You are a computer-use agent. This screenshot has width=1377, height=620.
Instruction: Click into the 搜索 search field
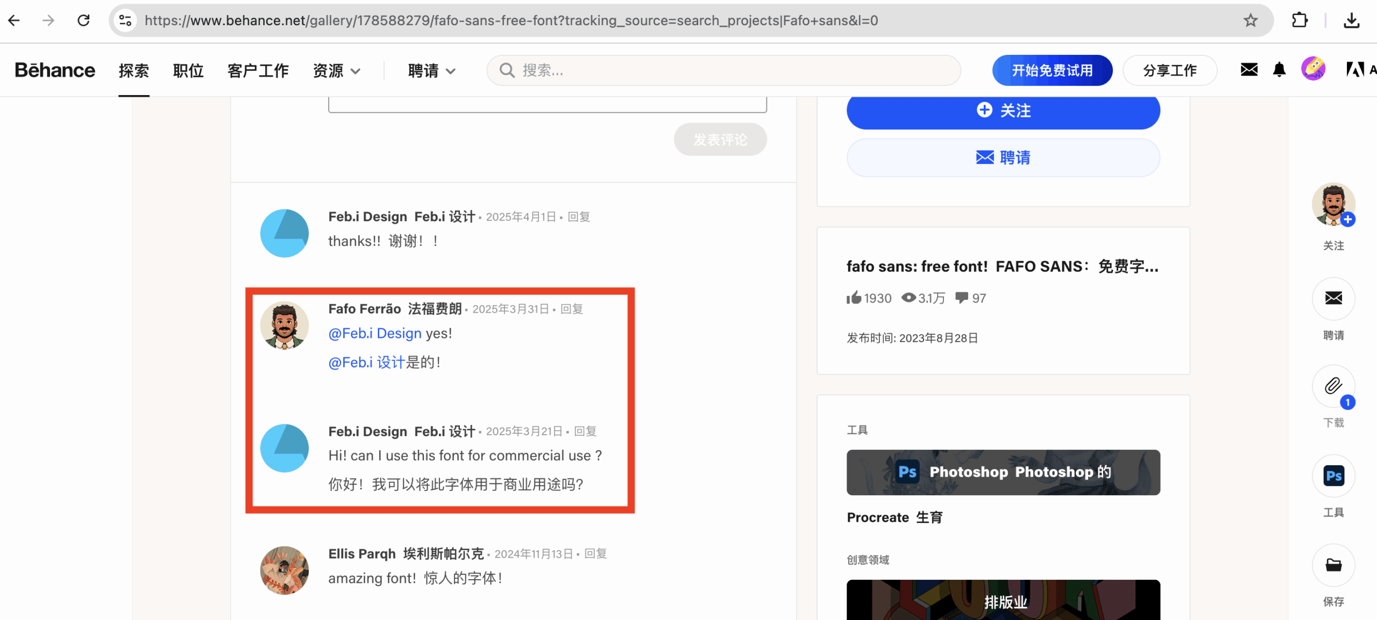723,70
